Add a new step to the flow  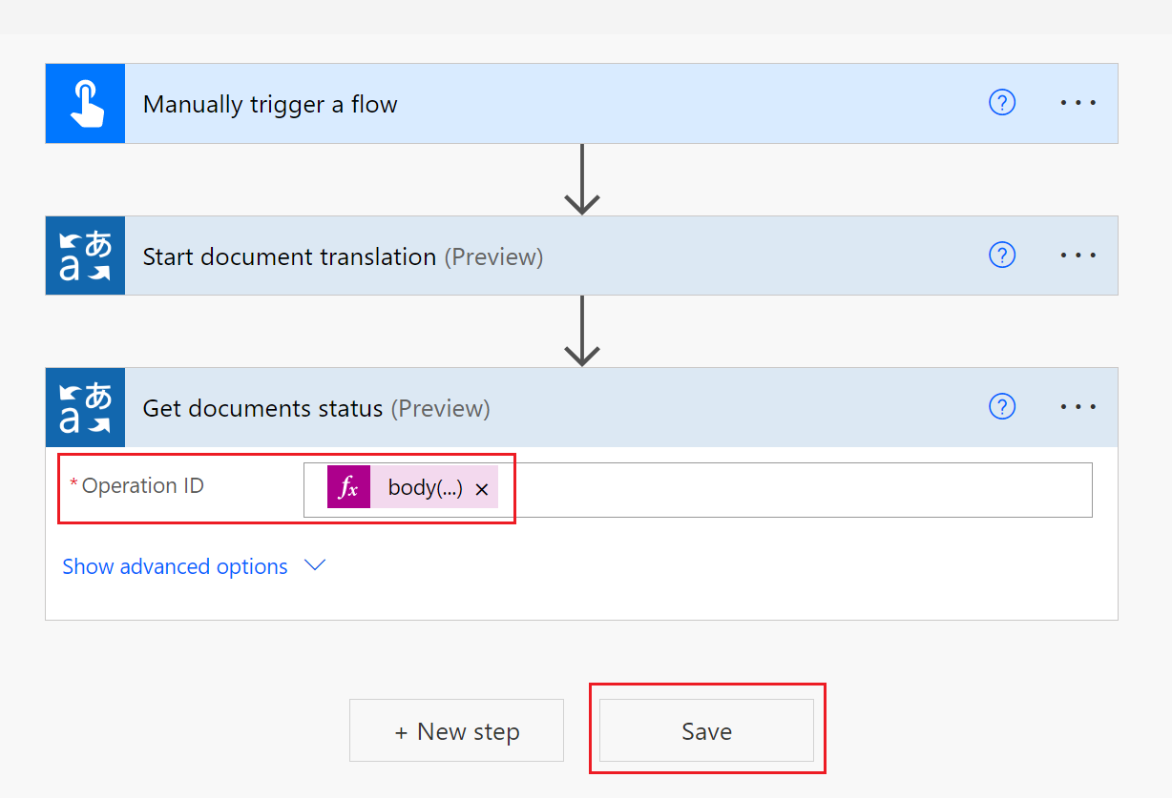point(456,730)
